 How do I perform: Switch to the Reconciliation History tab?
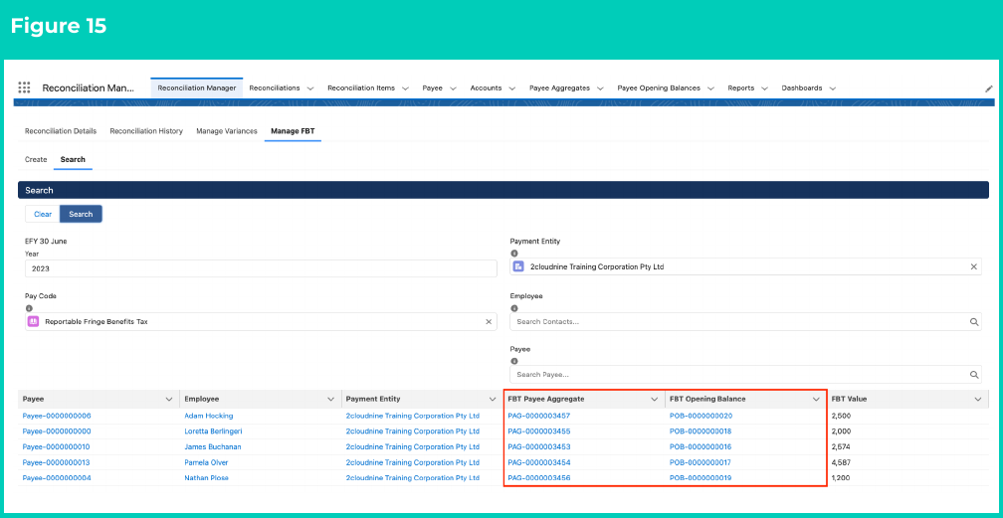point(146,131)
